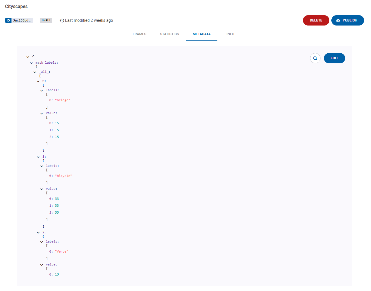Screen dimensions: 371x291
Task: Collapse the root JSON object
Action: click(x=28, y=57)
